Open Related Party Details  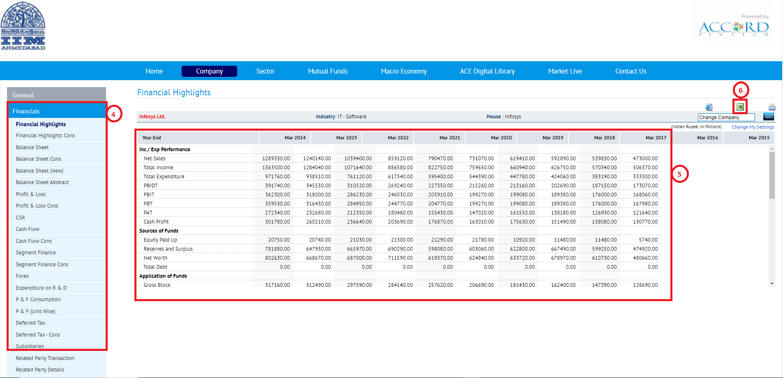tap(40, 370)
